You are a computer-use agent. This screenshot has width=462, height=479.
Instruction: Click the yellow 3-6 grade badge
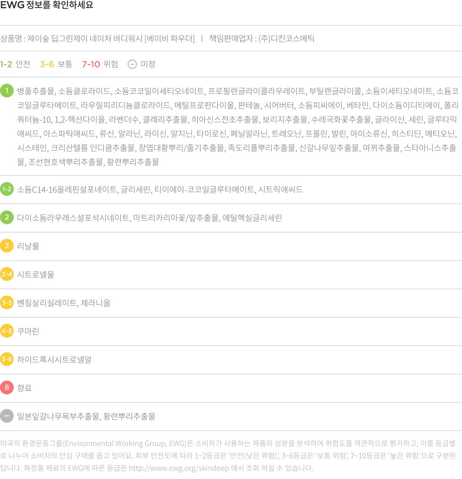pyautogui.click(x=7, y=359)
